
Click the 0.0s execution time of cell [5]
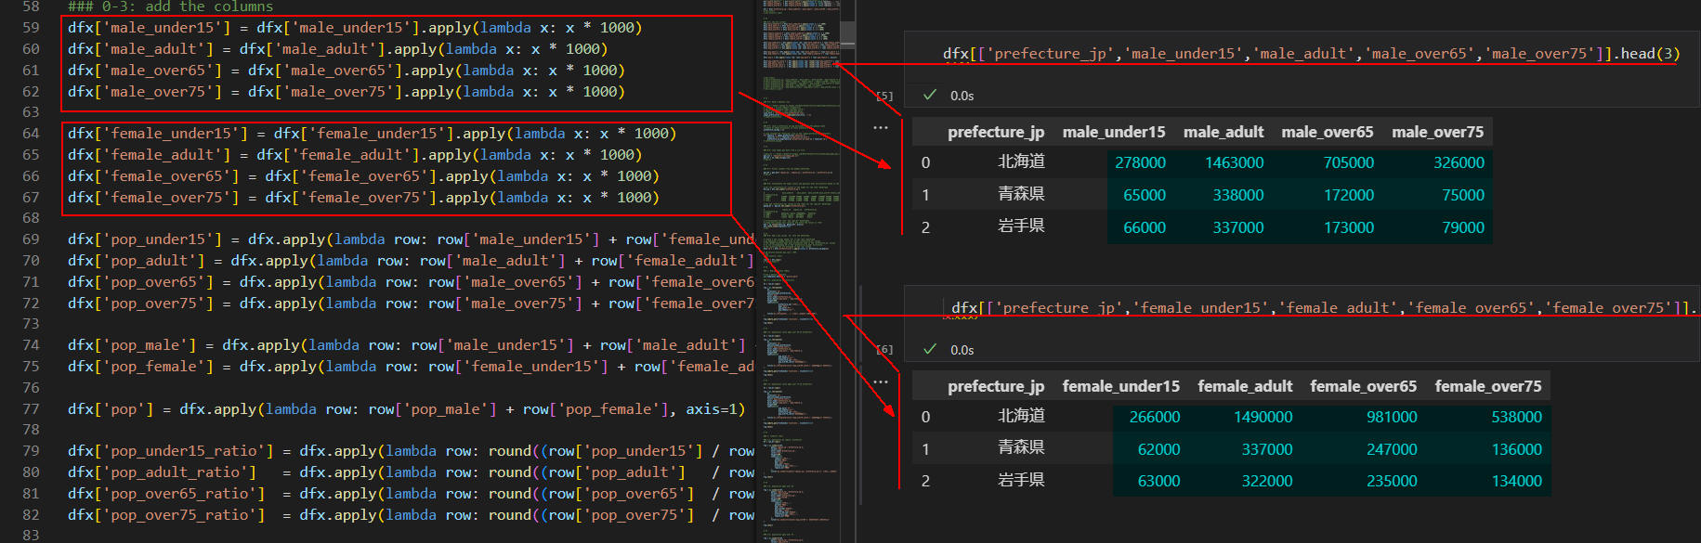962,96
